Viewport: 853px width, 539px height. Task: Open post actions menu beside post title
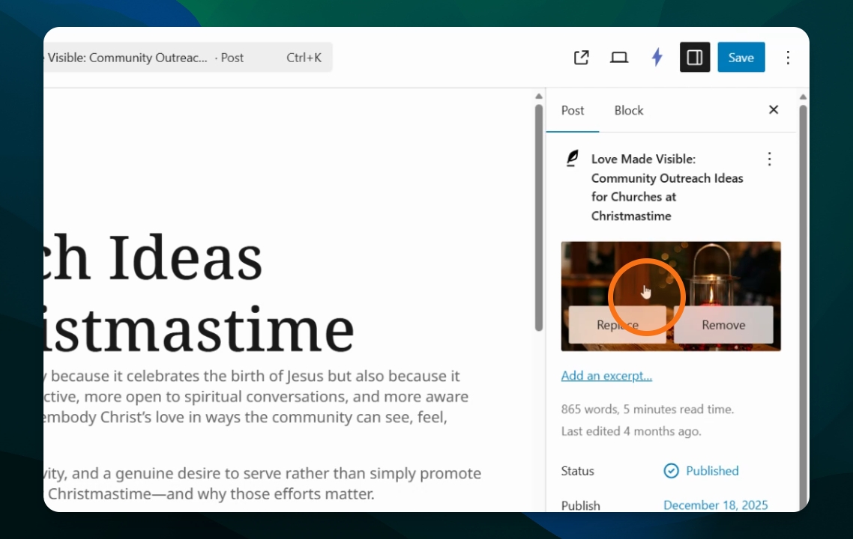[x=769, y=159]
